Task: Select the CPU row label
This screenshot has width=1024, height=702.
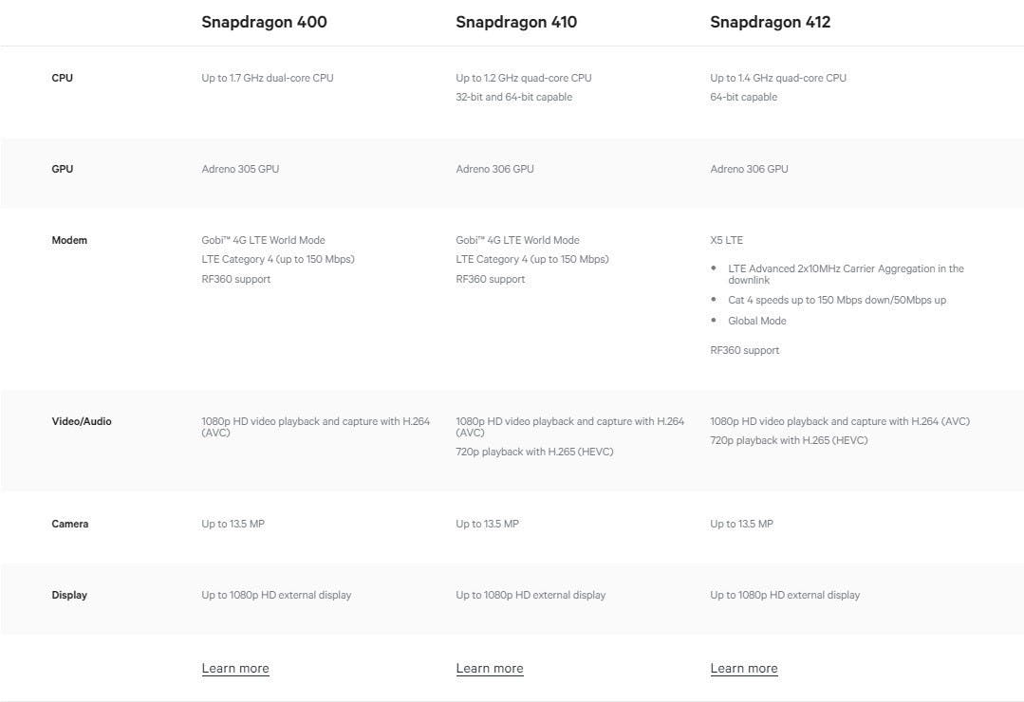Action: pyautogui.click(x=62, y=78)
